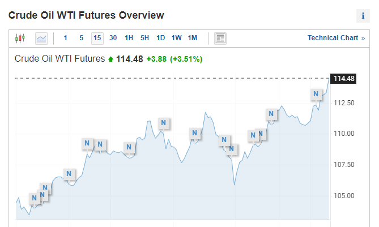
Task: Switch to candlestick chart type
Action: pos(20,38)
